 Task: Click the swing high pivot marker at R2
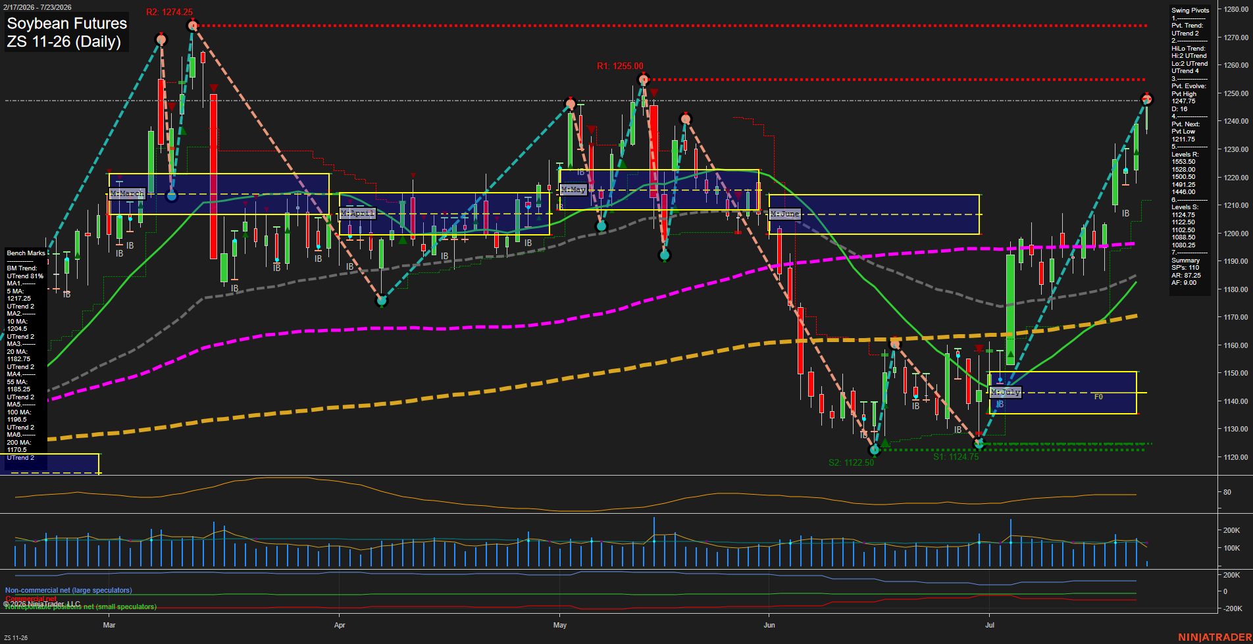point(192,26)
